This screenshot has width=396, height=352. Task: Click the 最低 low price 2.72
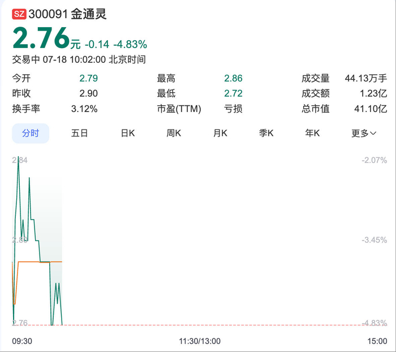pos(233,93)
